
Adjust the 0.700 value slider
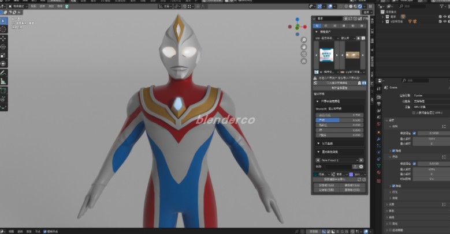point(340,115)
